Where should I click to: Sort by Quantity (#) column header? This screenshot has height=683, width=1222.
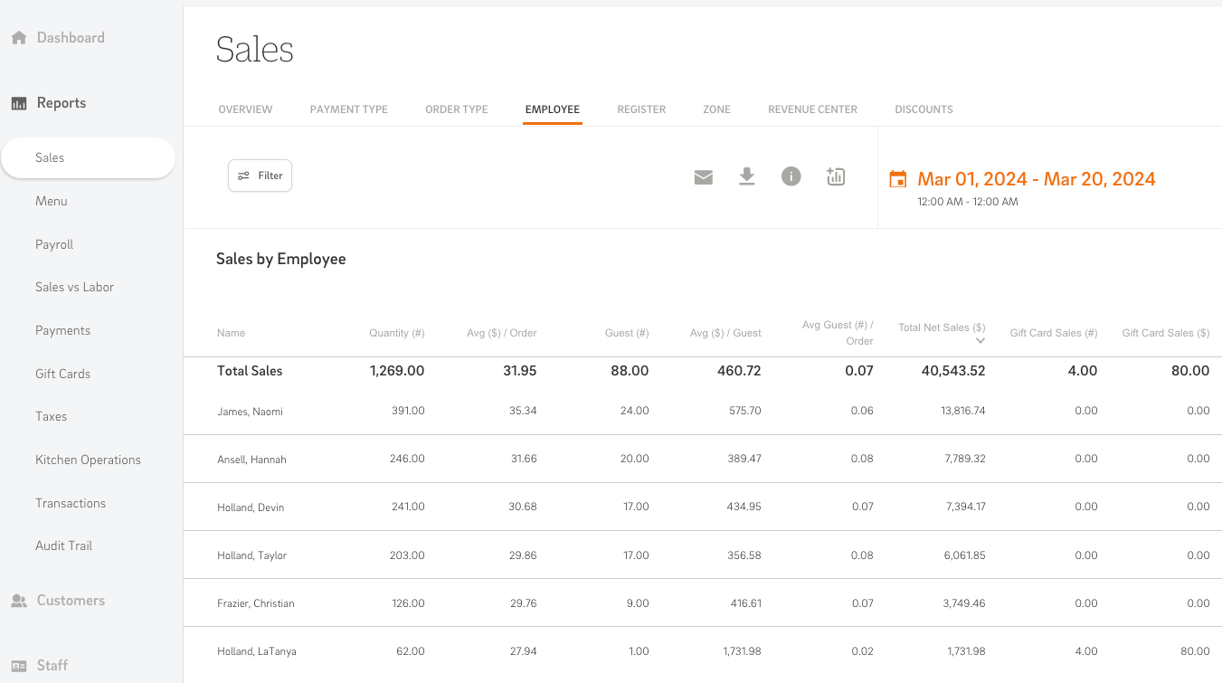396,333
